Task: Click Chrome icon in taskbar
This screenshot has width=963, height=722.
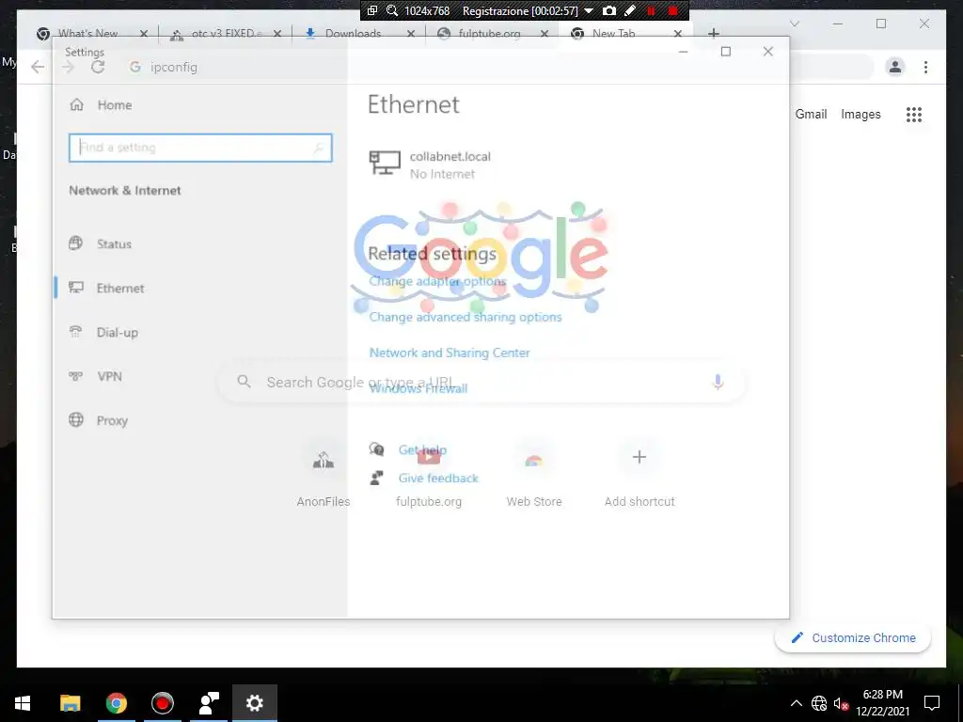Action: pos(116,703)
